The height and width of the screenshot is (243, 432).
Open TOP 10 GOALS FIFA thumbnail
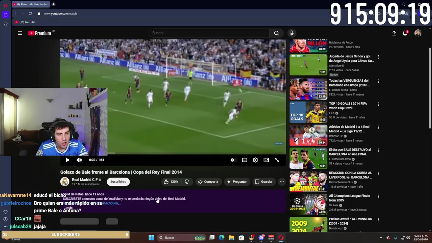point(308,112)
